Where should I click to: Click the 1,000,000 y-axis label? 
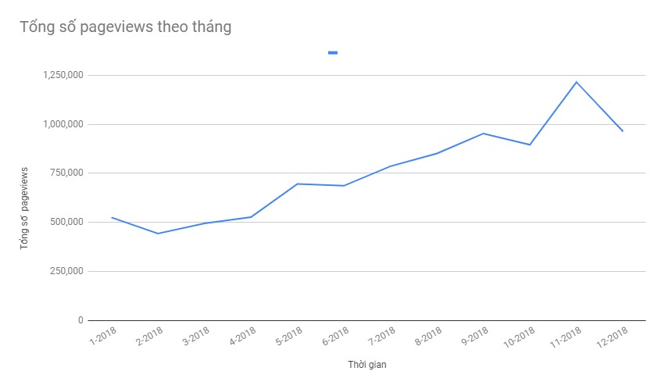[63, 124]
